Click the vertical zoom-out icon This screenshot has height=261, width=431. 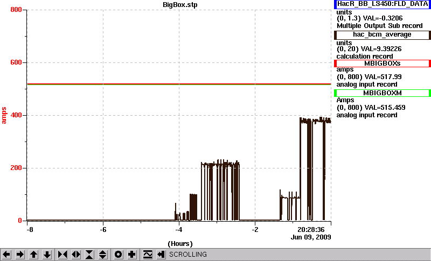pyautogui.click(x=103, y=255)
